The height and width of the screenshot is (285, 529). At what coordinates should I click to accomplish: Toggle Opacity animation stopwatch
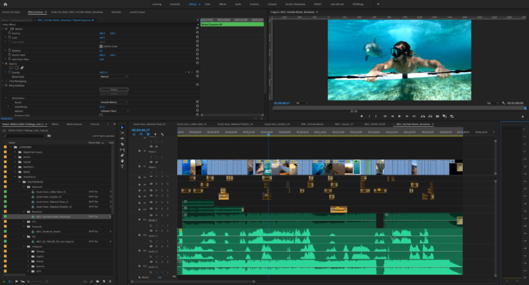9,72
